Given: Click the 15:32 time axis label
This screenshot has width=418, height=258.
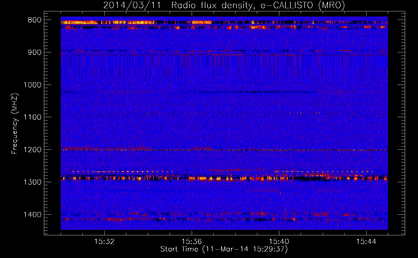Looking at the screenshot, I should pyautogui.click(x=104, y=242).
